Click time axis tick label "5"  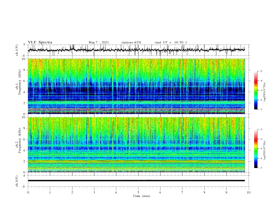[x=138, y=192]
